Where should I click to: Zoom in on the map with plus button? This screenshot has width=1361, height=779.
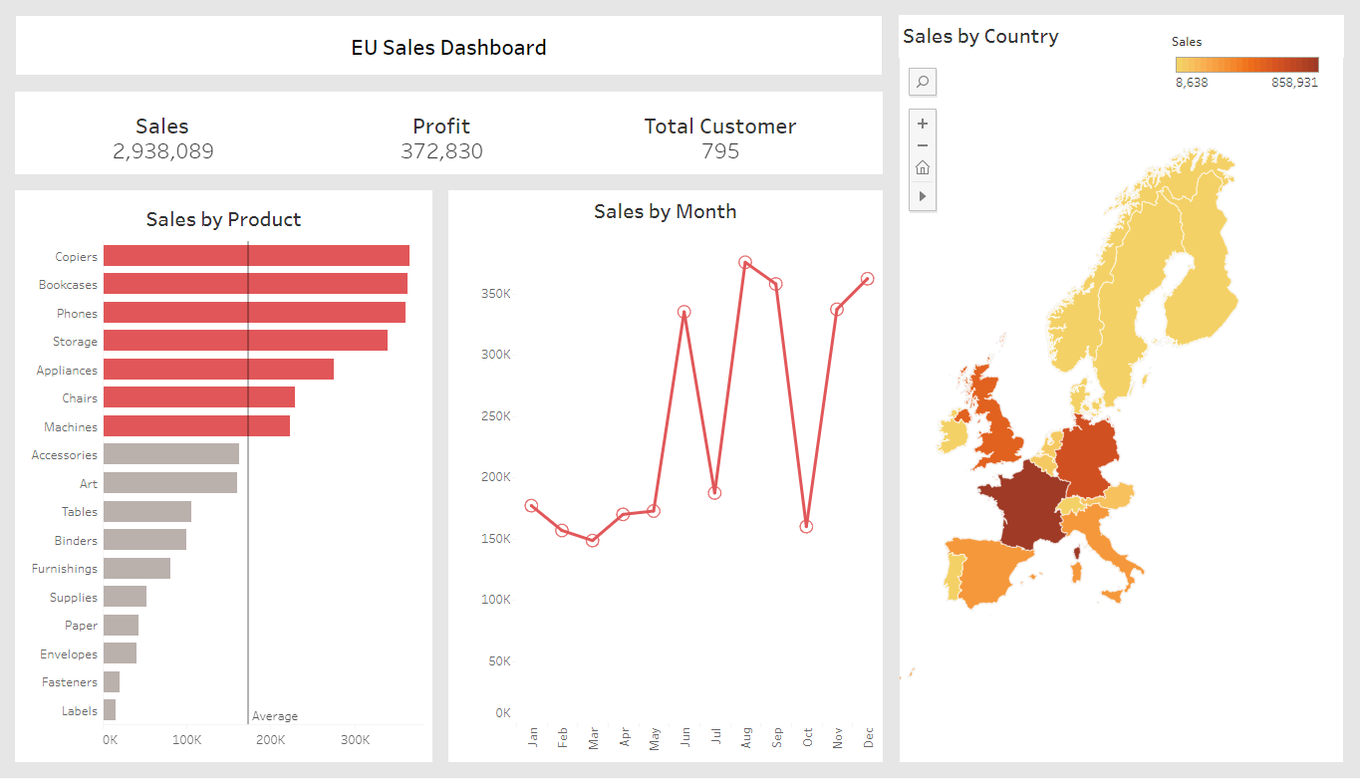[x=923, y=125]
